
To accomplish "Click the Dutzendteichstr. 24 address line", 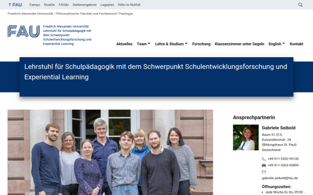I will 276,140.
